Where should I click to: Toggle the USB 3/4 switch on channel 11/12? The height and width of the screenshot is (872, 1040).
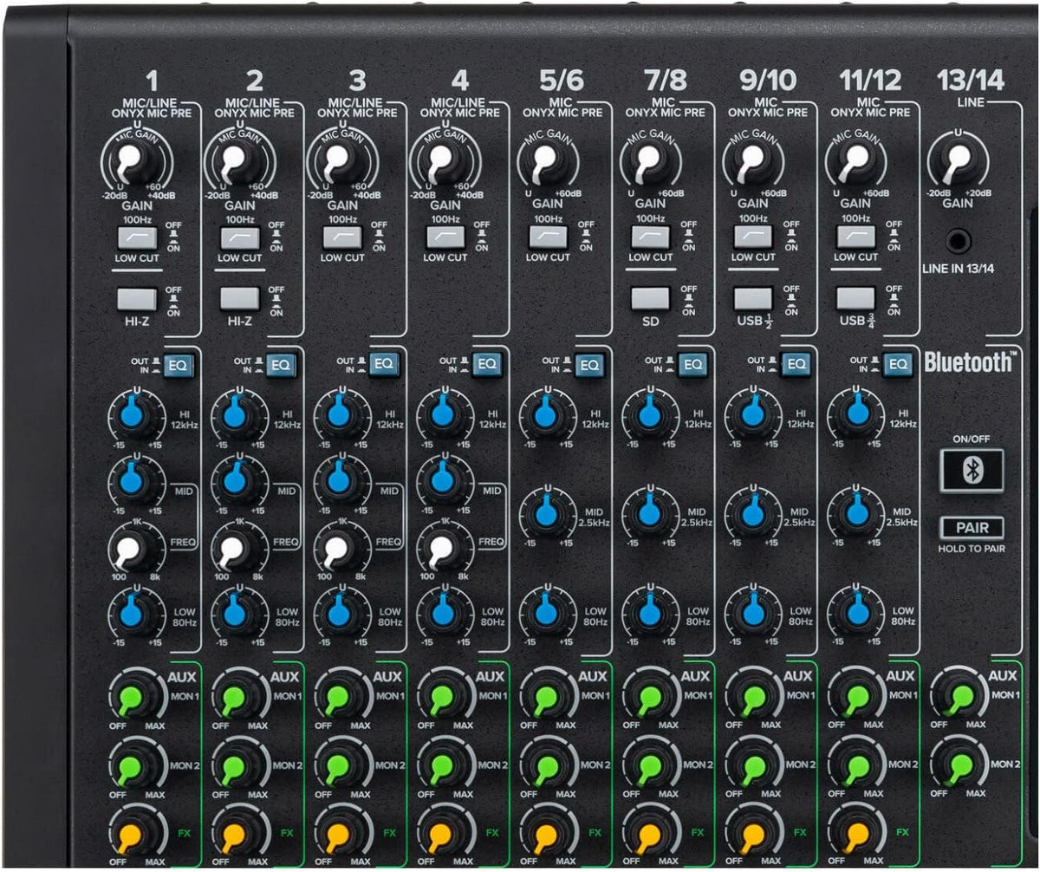855,299
